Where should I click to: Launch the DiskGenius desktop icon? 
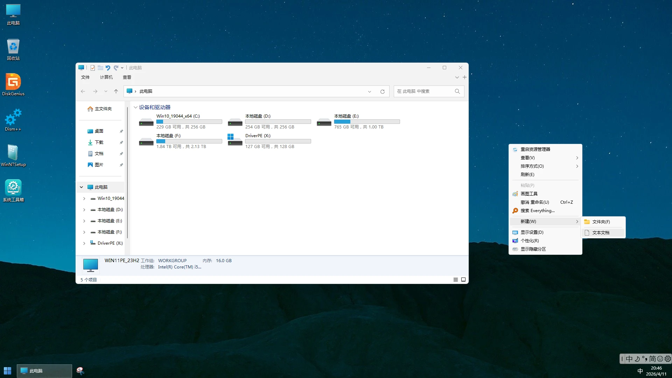coord(13,85)
